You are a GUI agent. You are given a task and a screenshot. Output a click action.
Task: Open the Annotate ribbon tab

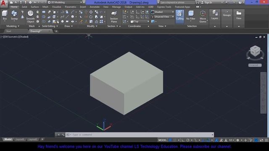pos(95,7)
